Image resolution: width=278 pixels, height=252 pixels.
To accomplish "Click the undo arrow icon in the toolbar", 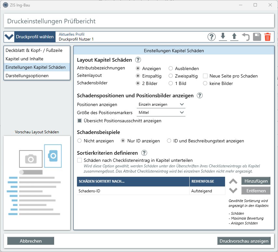I will 246,37.
